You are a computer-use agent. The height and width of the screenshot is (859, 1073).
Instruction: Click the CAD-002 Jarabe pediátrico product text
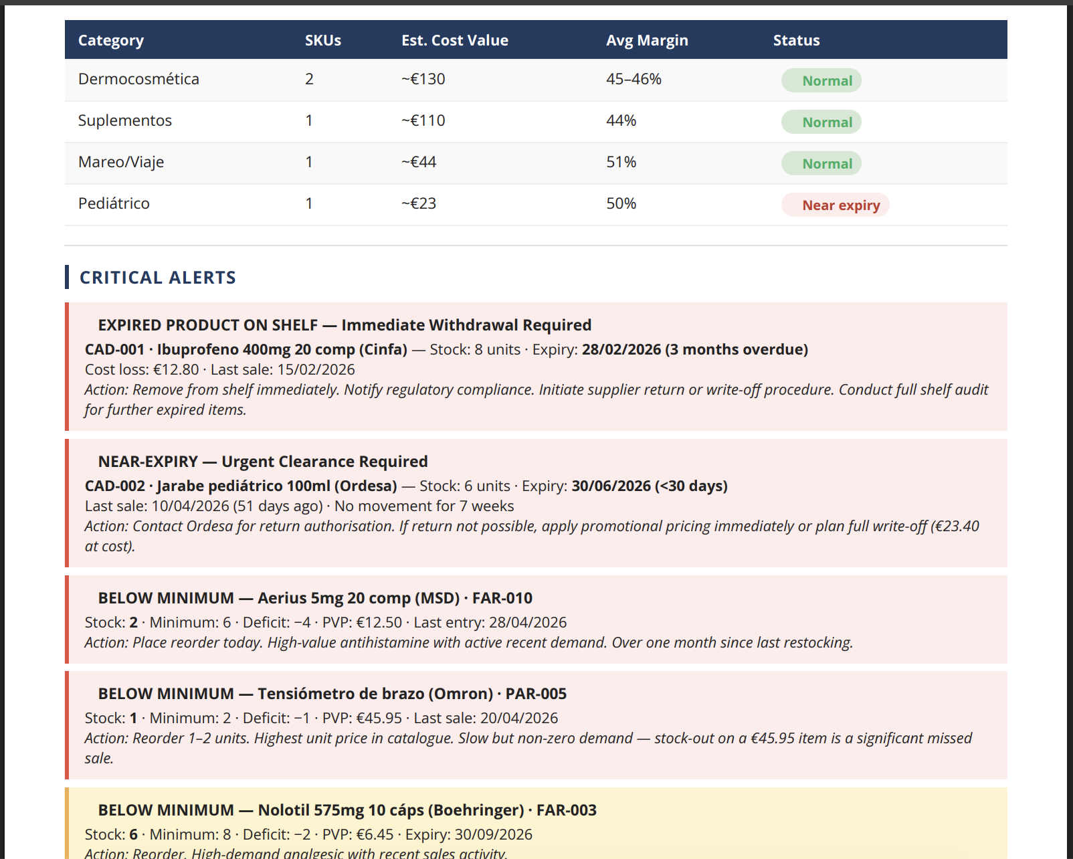241,486
